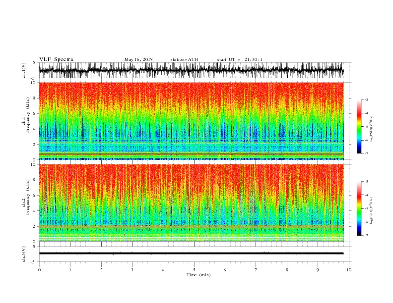Click the 'ch.1(V)' waveform axis label

(x=24, y=70)
